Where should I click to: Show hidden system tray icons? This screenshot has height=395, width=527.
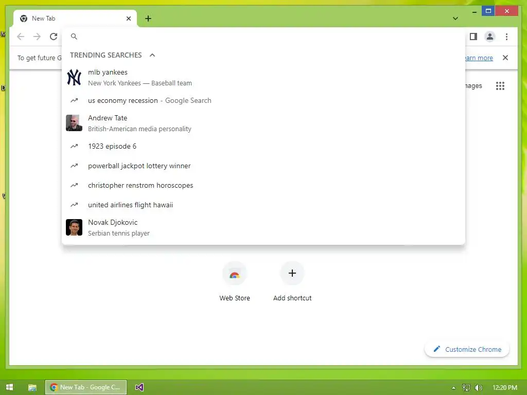(454, 388)
